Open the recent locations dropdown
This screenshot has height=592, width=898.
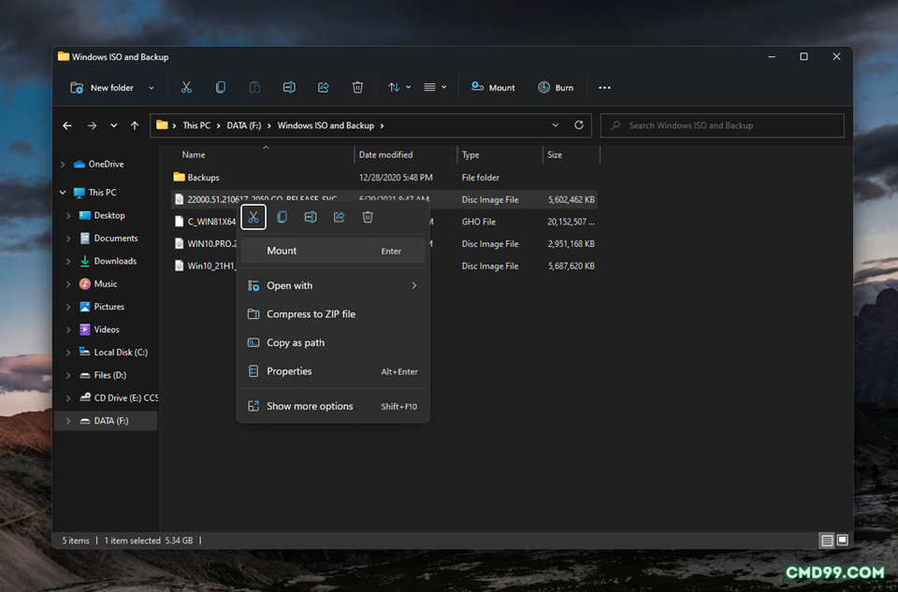click(114, 125)
